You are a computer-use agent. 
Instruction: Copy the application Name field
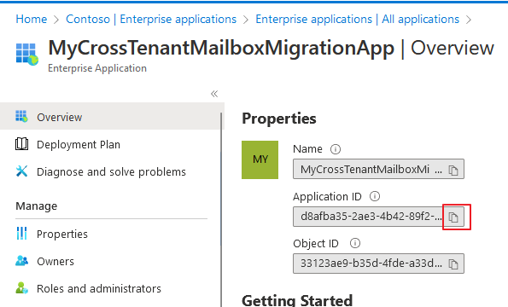(453, 170)
